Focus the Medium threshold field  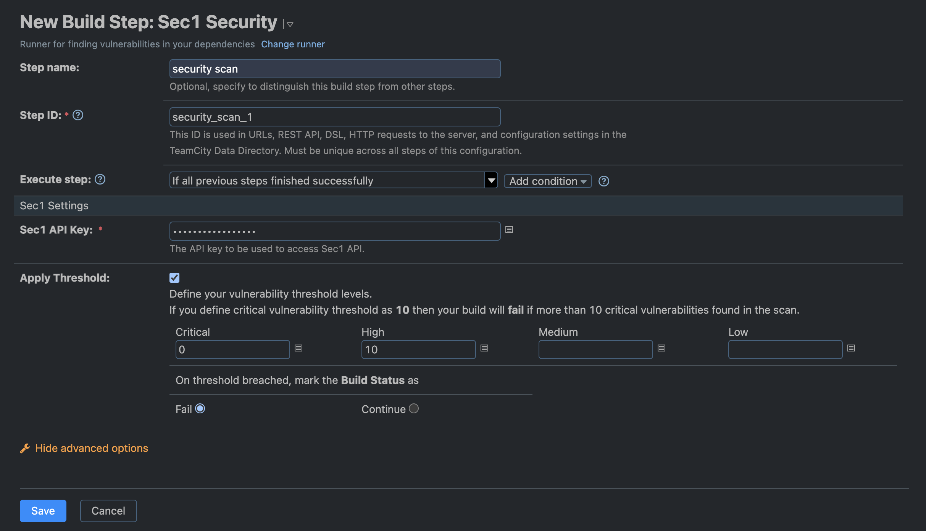tap(595, 350)
